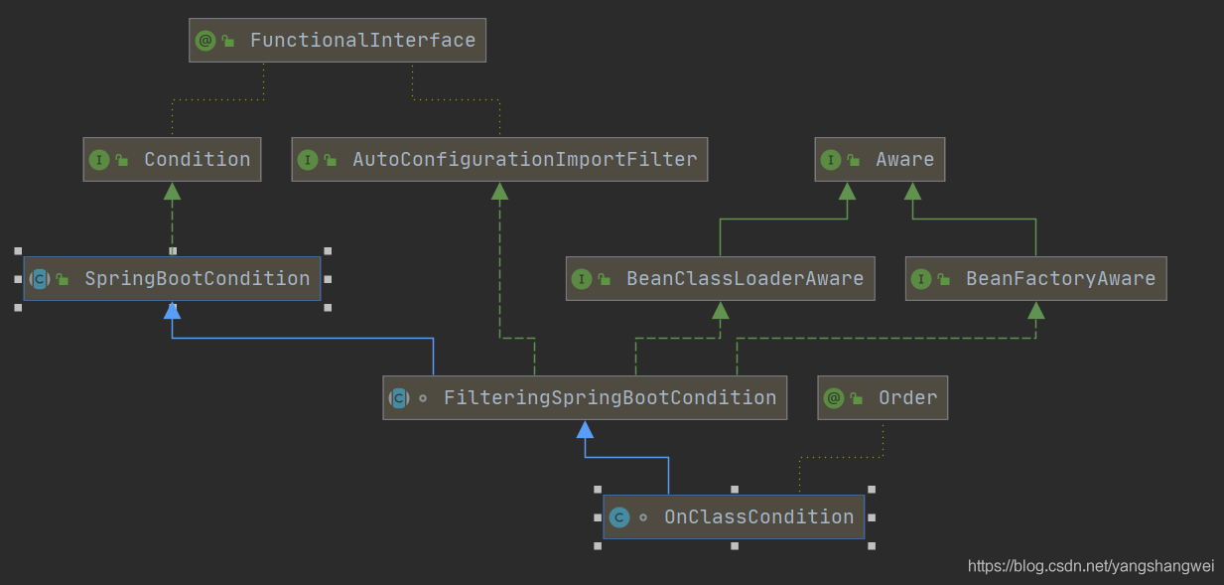Screen dimensions: 1224x585
Task: Select the OnClassCondition node label
Action: click(x=758, y=517)
